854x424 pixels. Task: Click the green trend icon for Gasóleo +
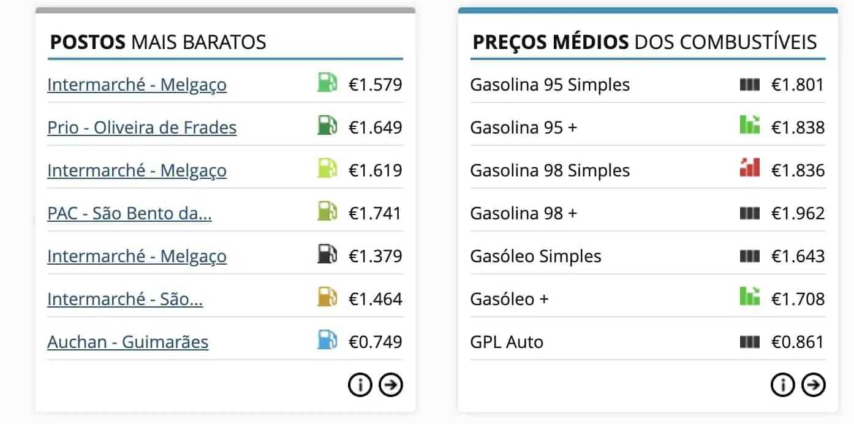pos(750,296)
